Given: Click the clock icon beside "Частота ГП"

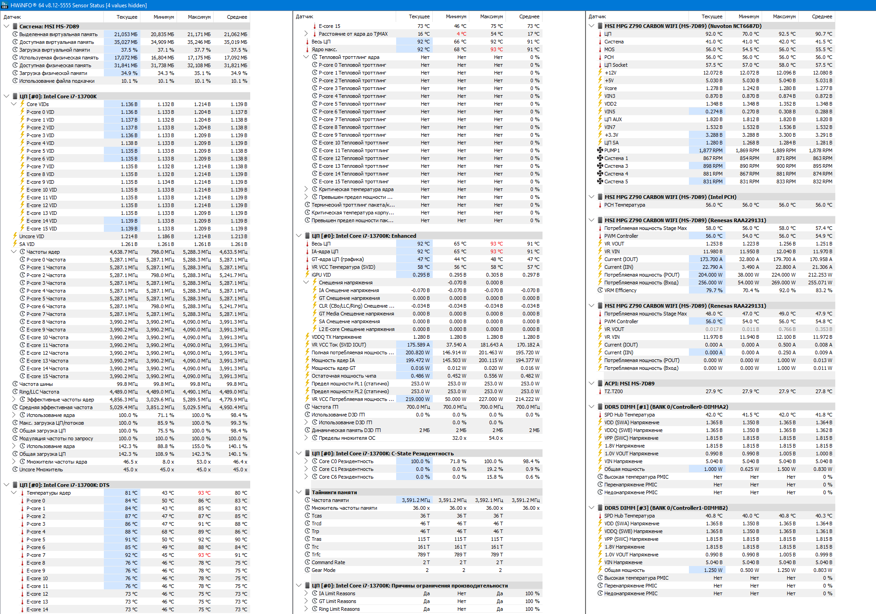Looking at the screenshot, I should tap(307, 407).
